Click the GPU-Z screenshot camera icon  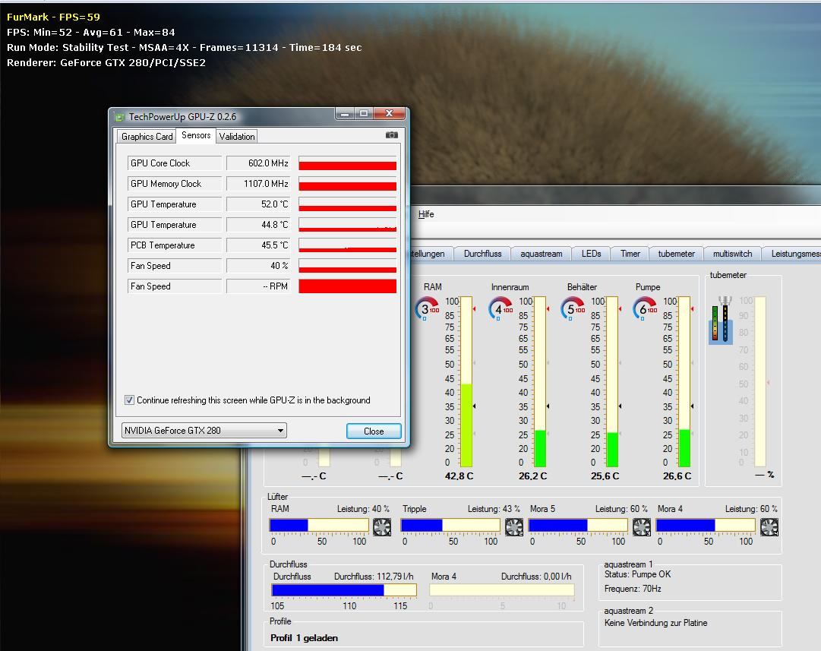392,135
